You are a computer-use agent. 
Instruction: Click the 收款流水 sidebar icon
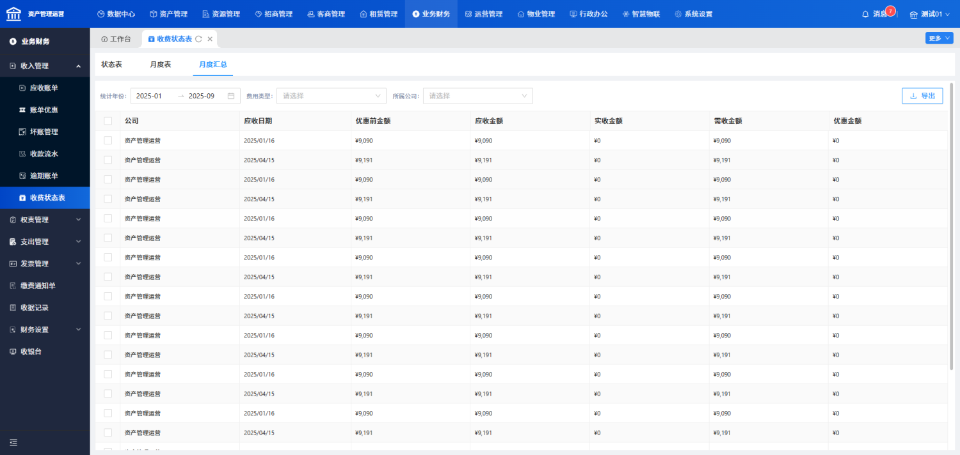click(22, 154)
